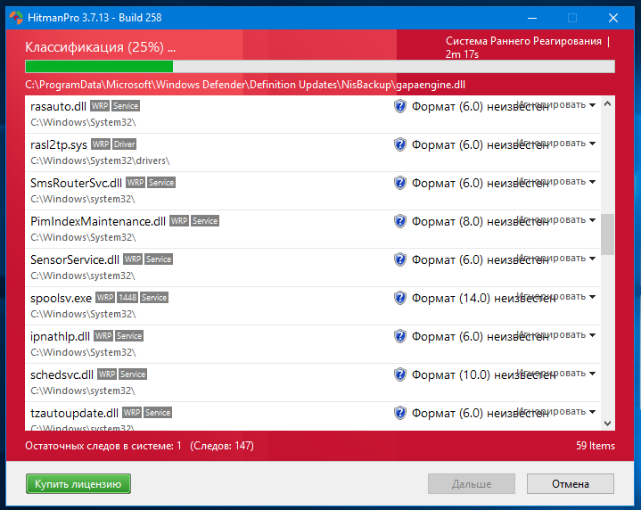This screenshot has height=510, width=641.
Task: Click the gapaengine.dll scanning path text
Action: (x=245, y=85)
